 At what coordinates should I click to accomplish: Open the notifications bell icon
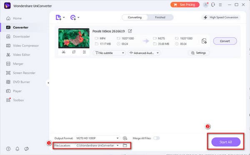click(x=17, y=149)
